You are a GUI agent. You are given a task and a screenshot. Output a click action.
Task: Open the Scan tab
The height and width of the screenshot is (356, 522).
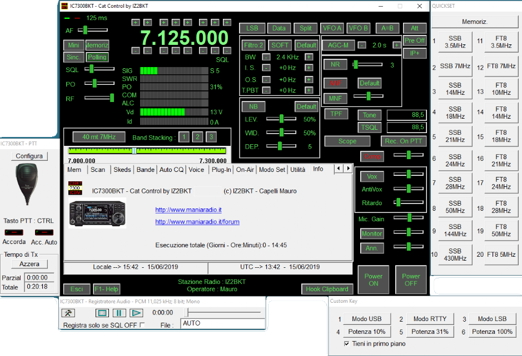coord(98,170)
